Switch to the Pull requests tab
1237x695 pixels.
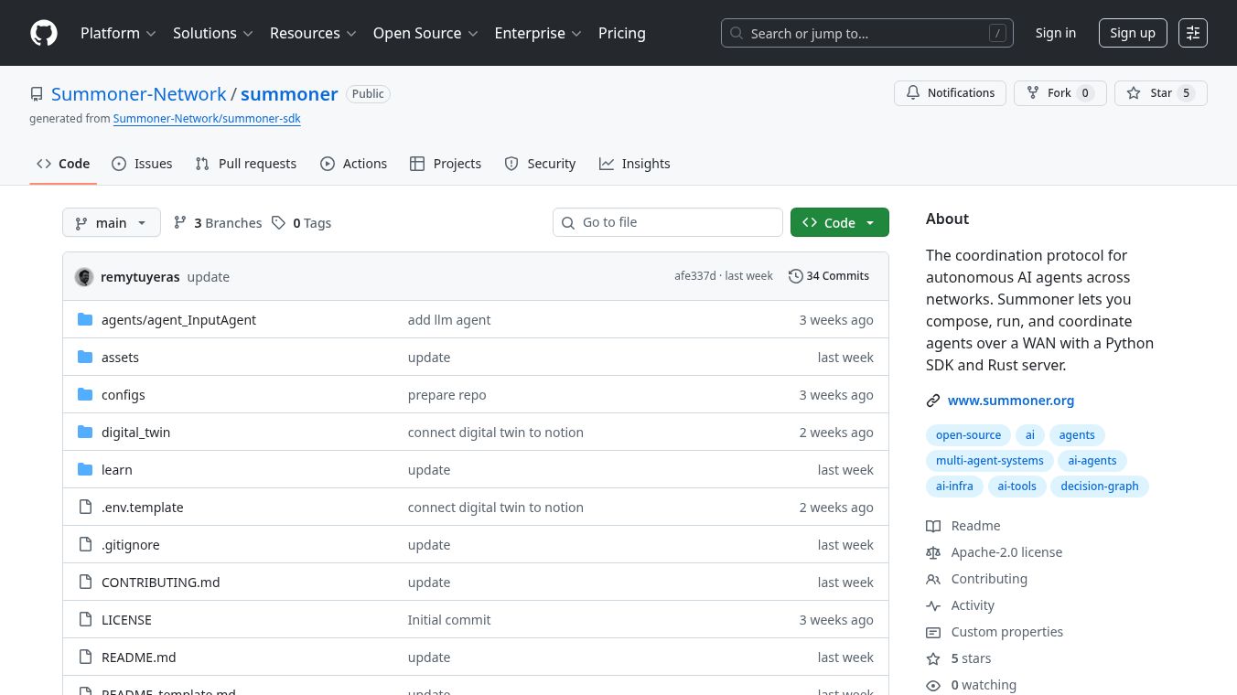[x=246, y=164]
